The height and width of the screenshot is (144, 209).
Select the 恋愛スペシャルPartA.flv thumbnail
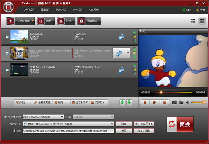pos(19,70)
